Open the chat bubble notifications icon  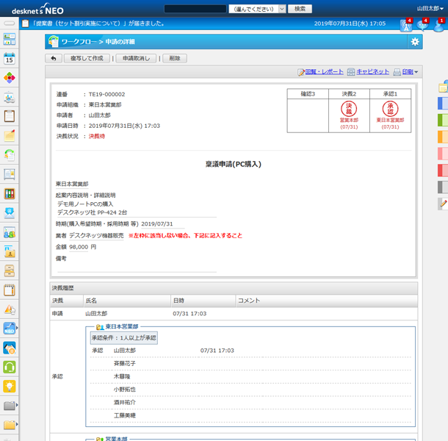coord(423,24)
